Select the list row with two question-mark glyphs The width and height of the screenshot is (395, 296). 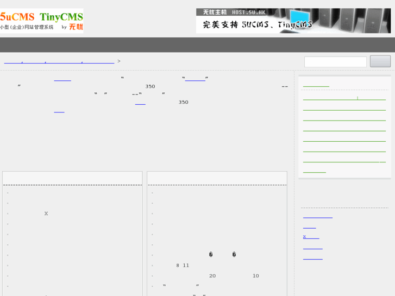(x=217, y=255)
